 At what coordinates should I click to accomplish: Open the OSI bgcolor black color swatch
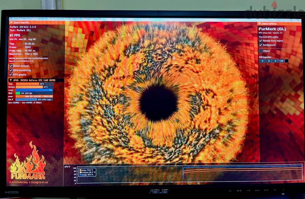(x=286, y=61)
